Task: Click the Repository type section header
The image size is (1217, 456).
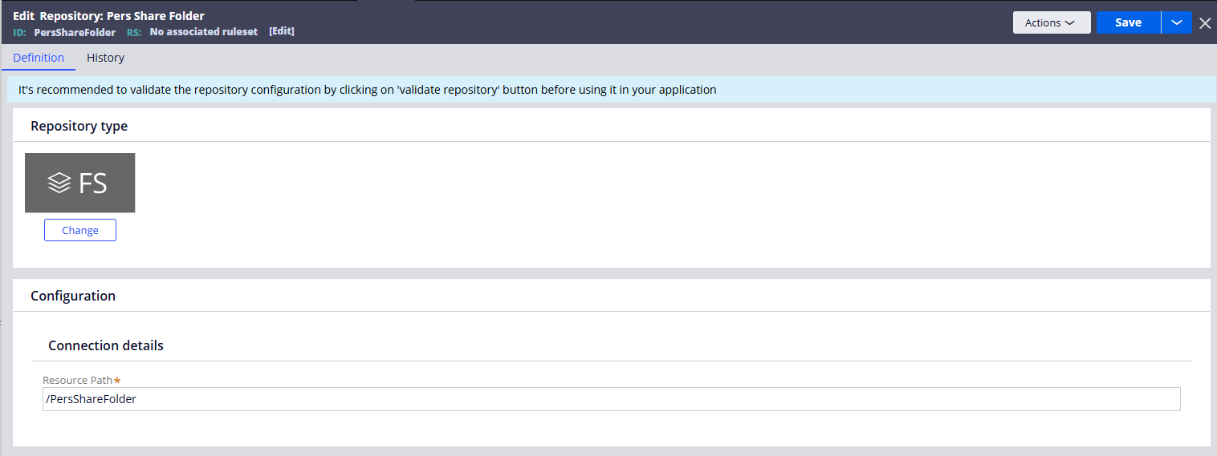Action: click(79, 126)
